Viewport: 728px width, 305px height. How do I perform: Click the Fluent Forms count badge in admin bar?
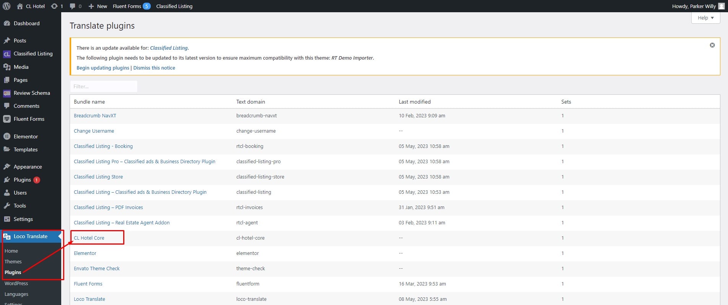pos(147,6)
